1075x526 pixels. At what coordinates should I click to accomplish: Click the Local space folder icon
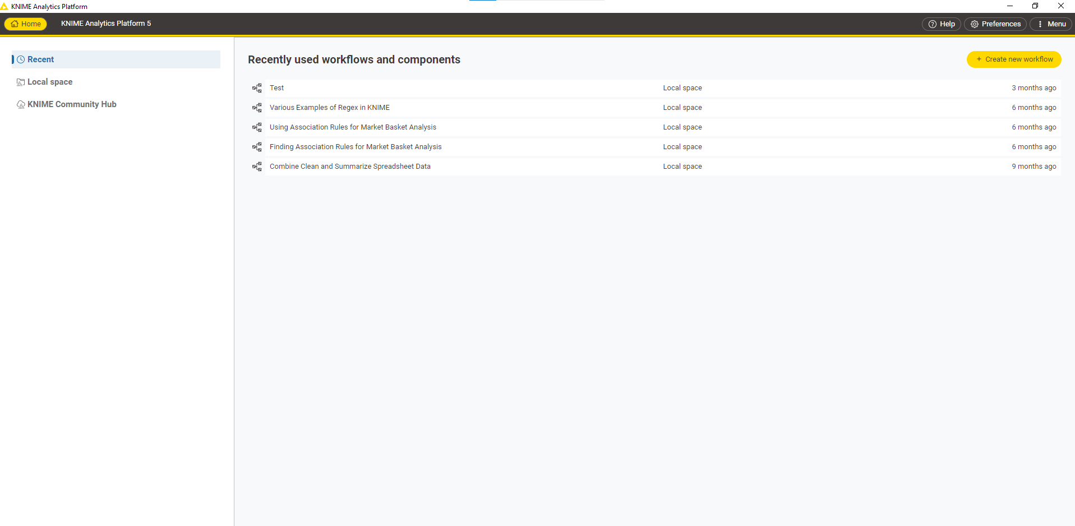pos(21,82)
